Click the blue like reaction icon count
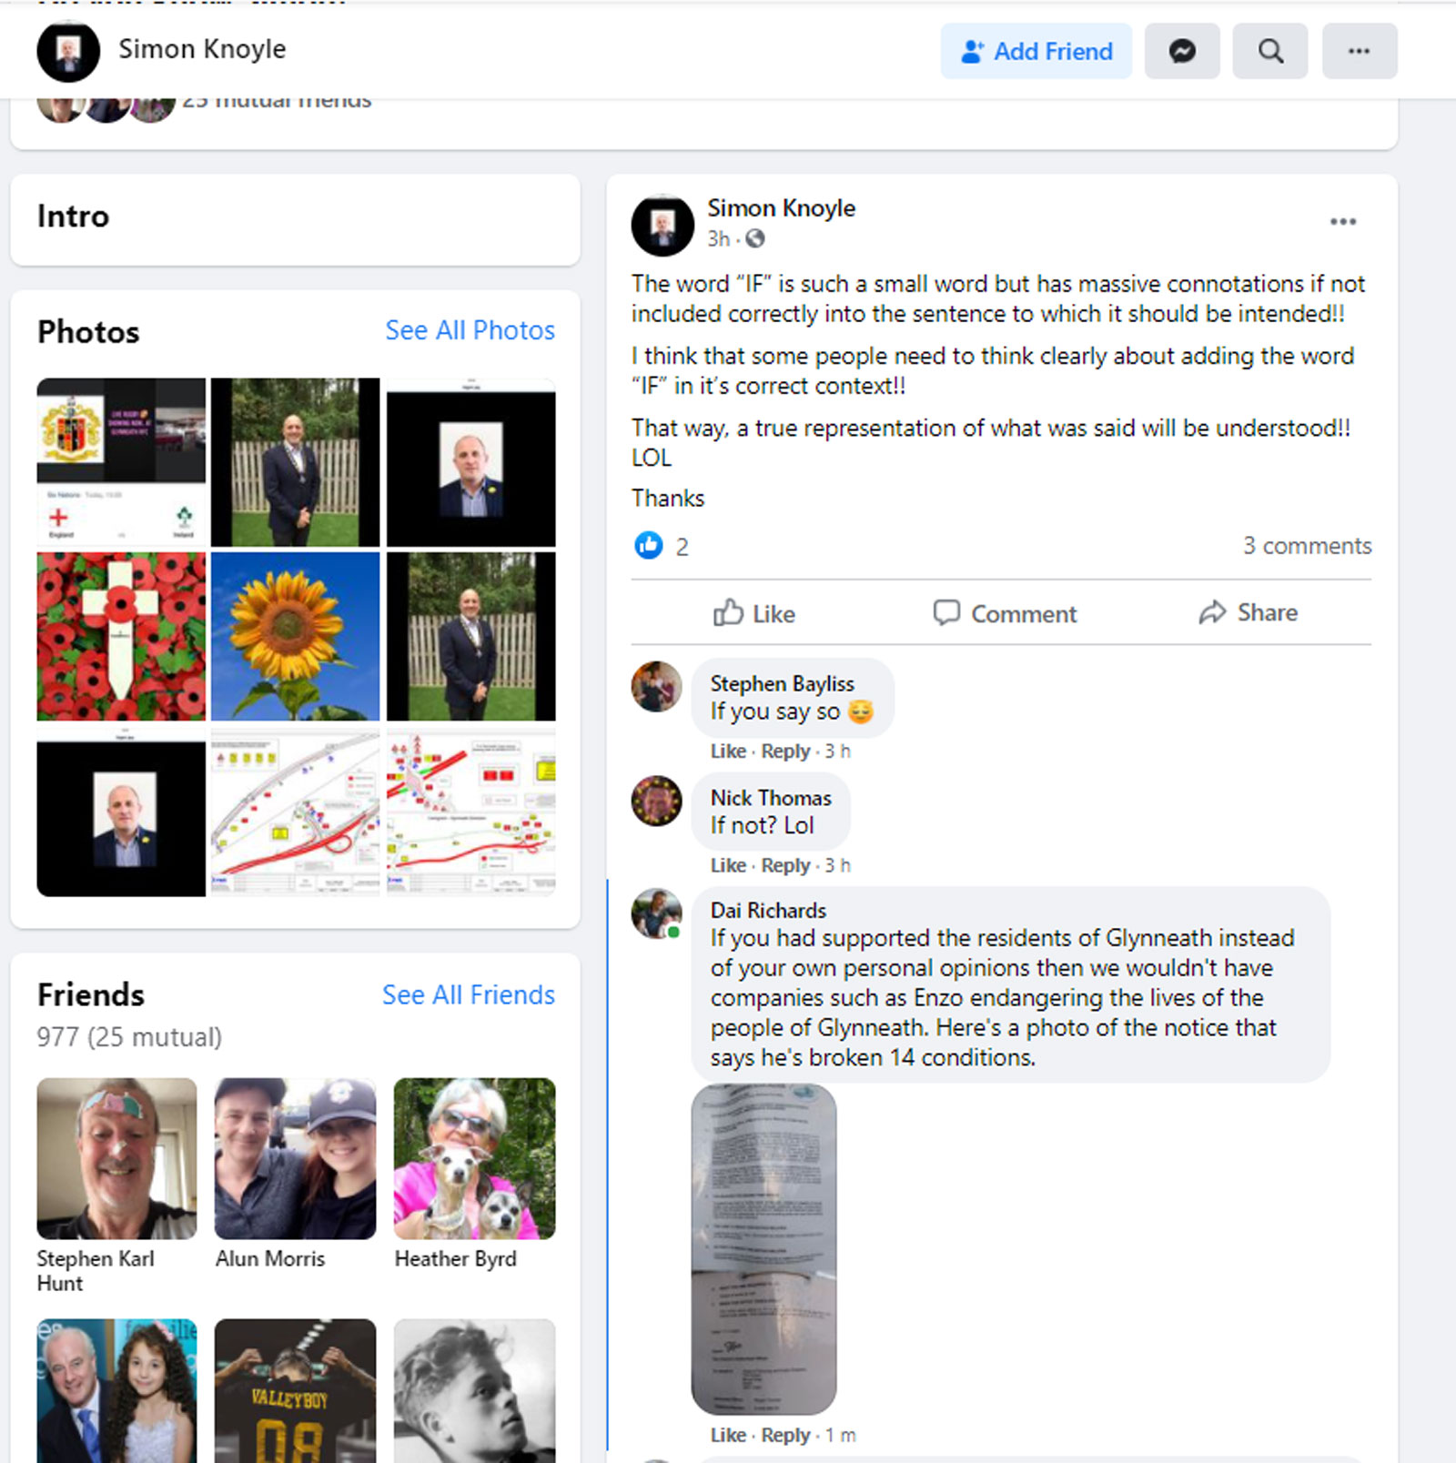 click(662, 546)
